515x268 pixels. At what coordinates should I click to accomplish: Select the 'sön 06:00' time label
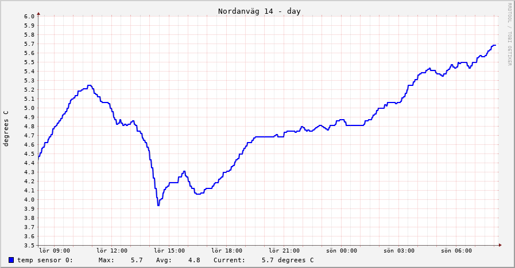pyautogui.click(x=456, y=251)
